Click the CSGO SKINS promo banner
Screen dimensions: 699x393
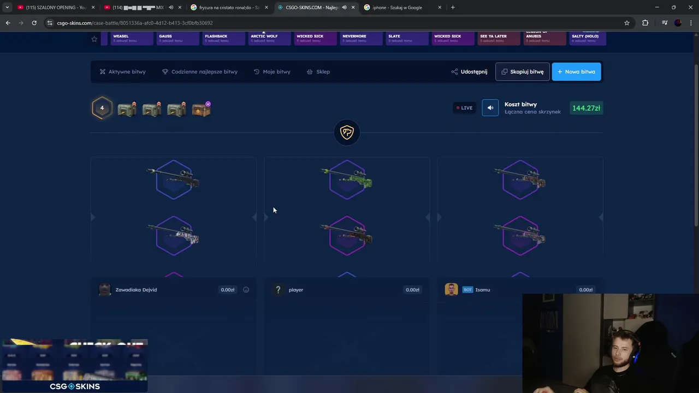(x=74, y=366)
